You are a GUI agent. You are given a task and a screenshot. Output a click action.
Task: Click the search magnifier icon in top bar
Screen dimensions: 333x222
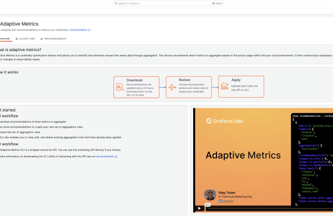115,3
